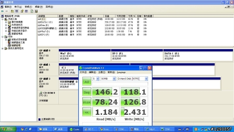Expand the 效能記錄及警示 tree node
The image size is (234, 132).
(x=6, y=31)
